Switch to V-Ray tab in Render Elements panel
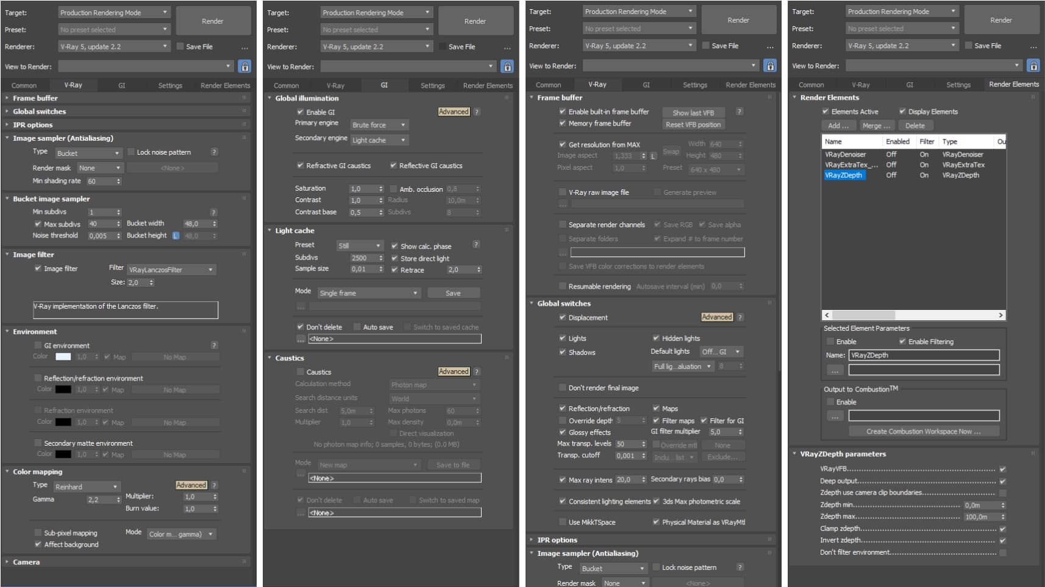This screenshot has width=1045, height=587. click(860, 85)
